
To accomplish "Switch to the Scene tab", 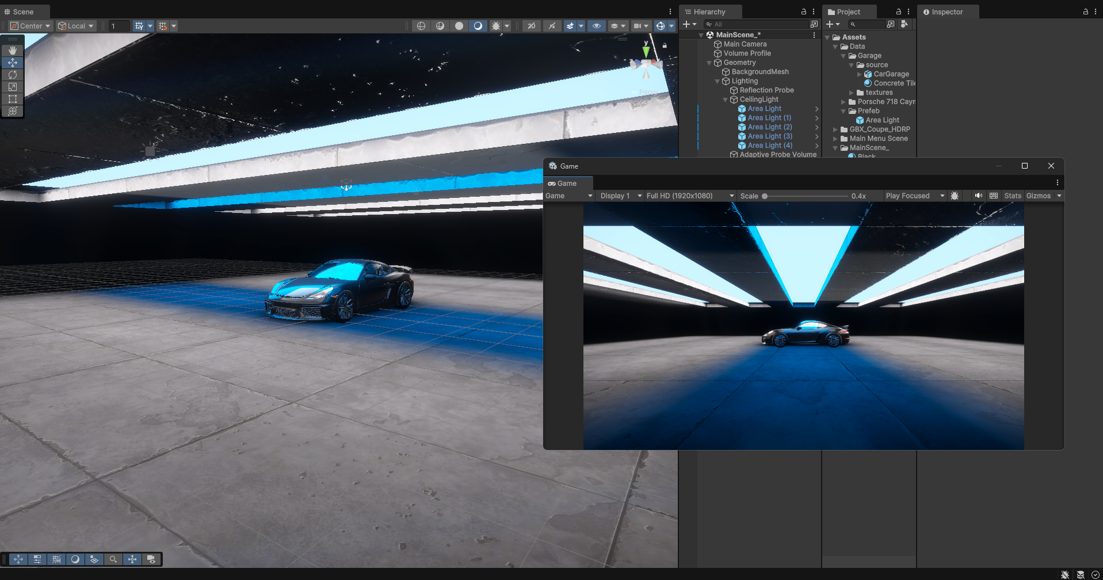I will click(24, 12).
